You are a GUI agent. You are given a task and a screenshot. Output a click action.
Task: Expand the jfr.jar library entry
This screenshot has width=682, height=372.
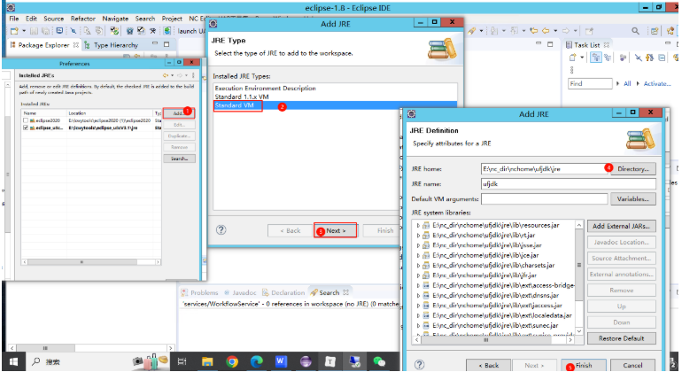click(418, 275)
